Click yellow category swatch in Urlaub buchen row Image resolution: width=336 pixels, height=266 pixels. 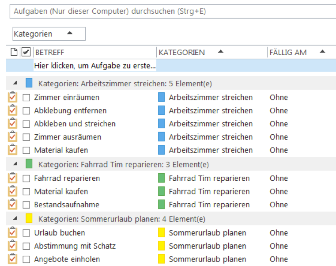click(x=161, y=232)
